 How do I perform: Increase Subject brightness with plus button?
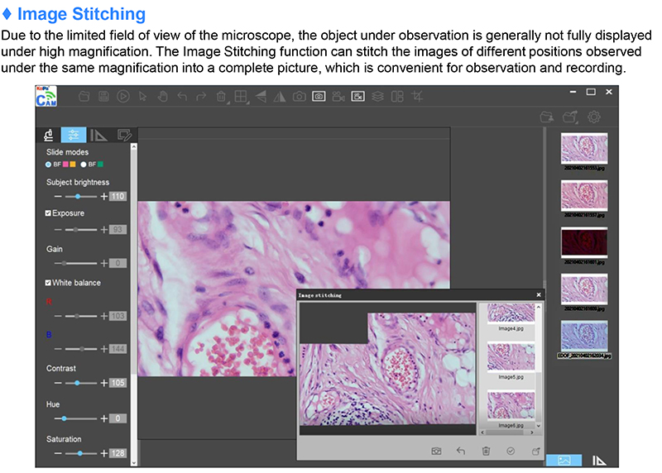pos(104,197)
